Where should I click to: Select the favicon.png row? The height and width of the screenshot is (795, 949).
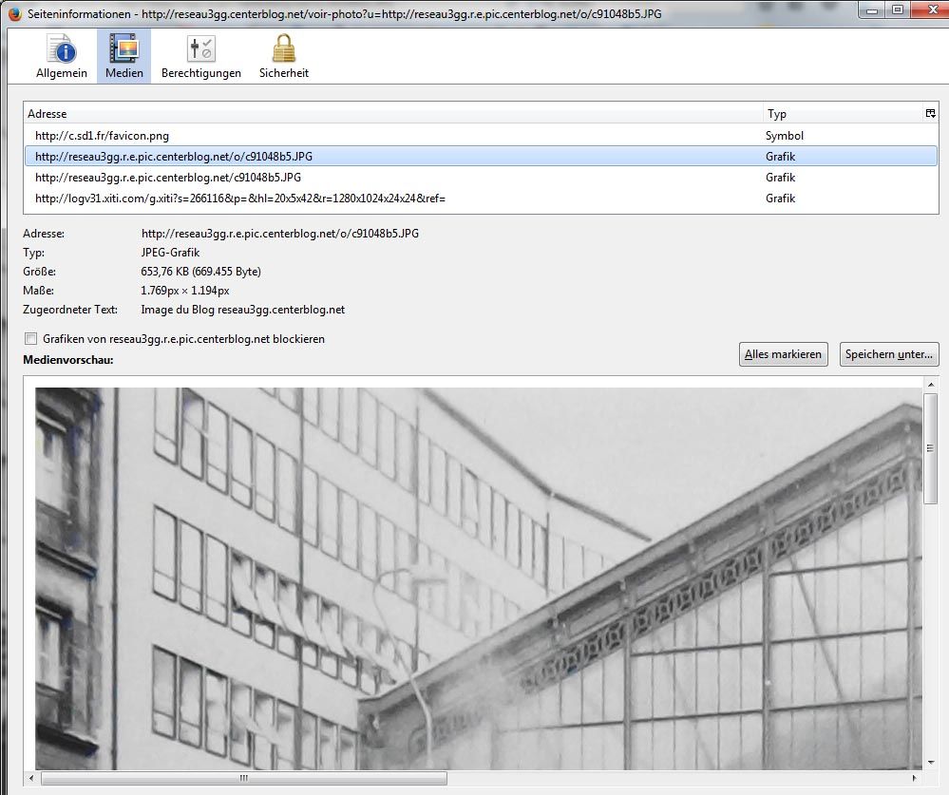tap(102, 136)
